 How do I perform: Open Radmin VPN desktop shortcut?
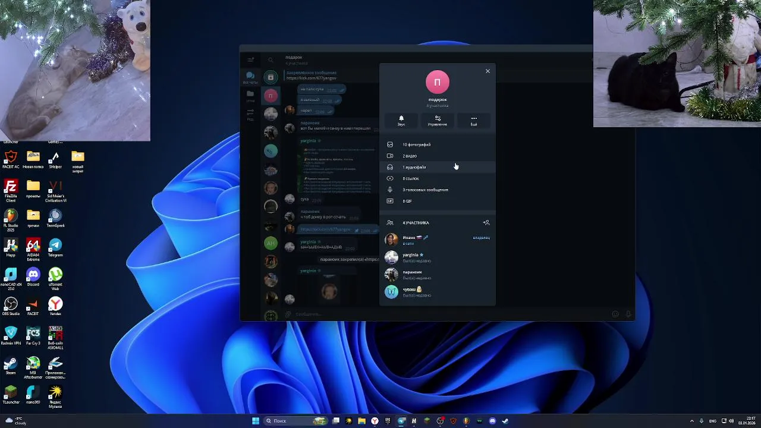11,336
